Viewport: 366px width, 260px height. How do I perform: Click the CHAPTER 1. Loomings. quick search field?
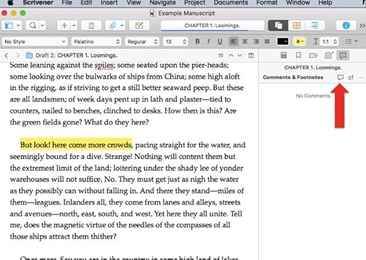point(212,26)
